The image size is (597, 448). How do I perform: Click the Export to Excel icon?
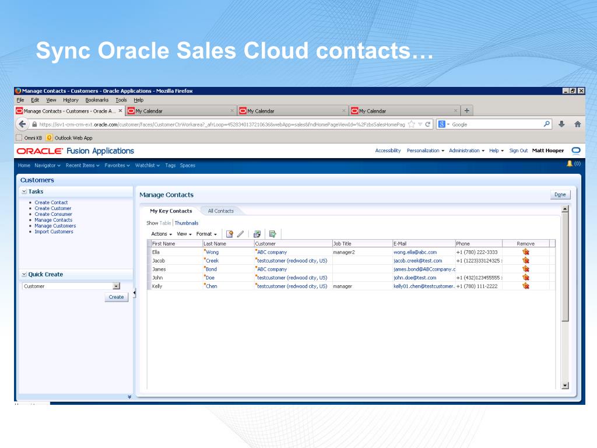(257, 234)
